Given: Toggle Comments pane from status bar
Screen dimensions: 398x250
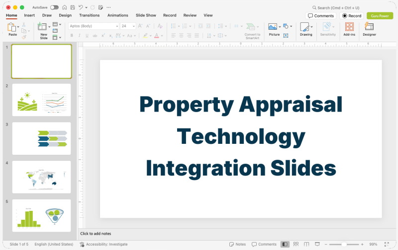Looking at the screenshot, I should [x=264, y=244].
